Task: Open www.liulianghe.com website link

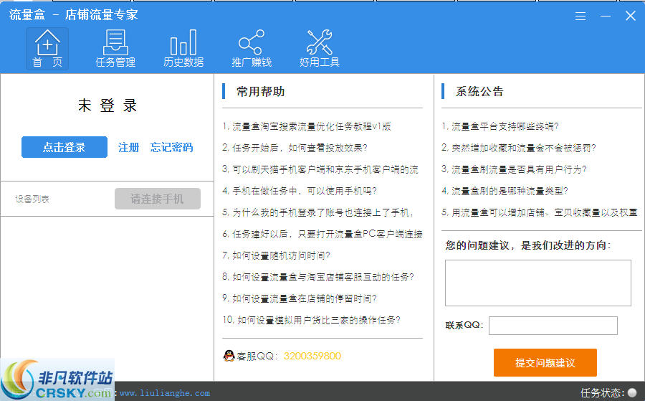Action: (165, 393)
